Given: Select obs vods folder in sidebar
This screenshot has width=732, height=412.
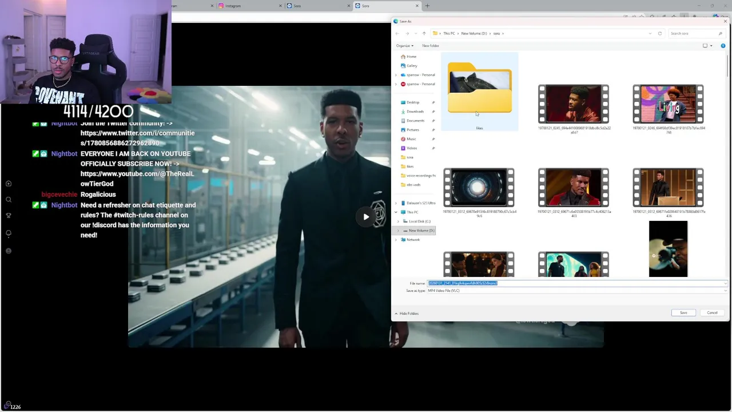Looking at the screenshot, I should click(x=411, y=185).
